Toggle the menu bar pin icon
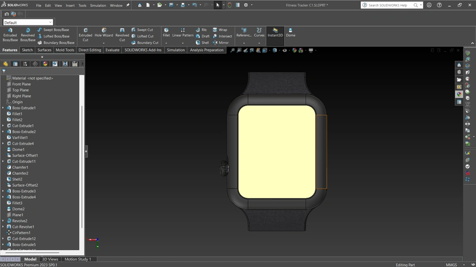 pos(127,5)
